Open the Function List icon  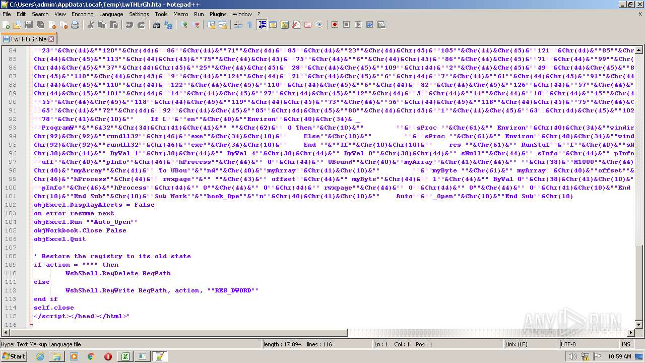(296, 25)
